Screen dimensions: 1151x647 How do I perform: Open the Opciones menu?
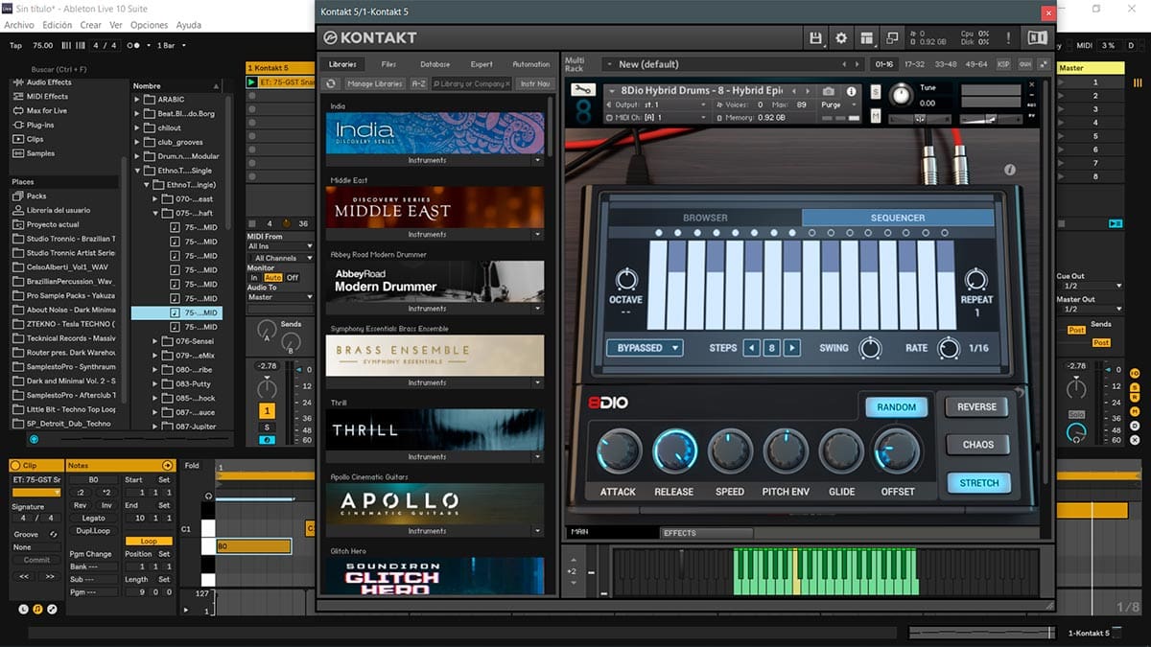pyautogui.click(x=149, y=25)
